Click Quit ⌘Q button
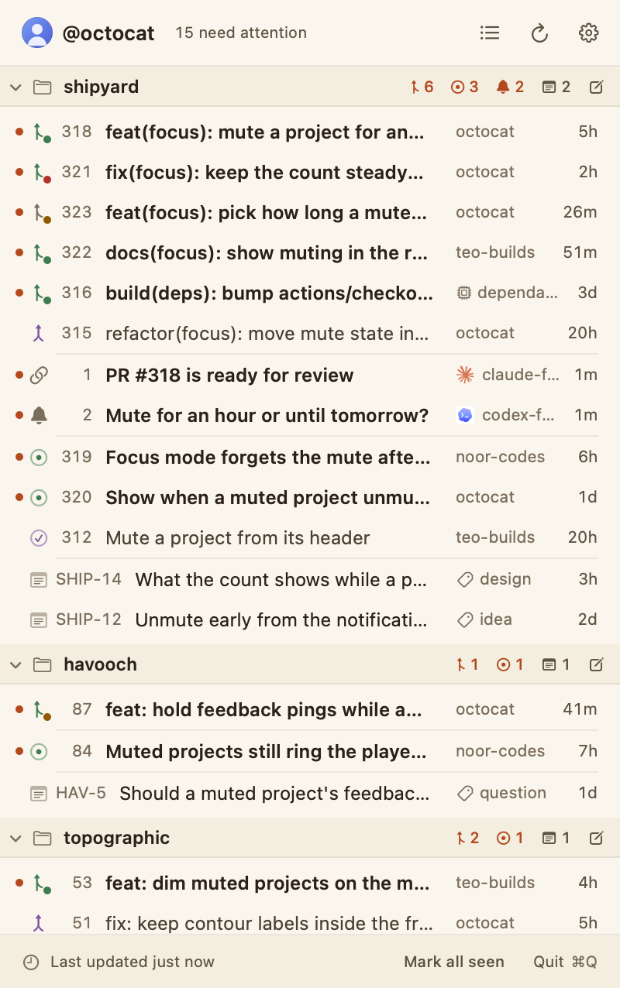620x988 pixels. point(565,962)
